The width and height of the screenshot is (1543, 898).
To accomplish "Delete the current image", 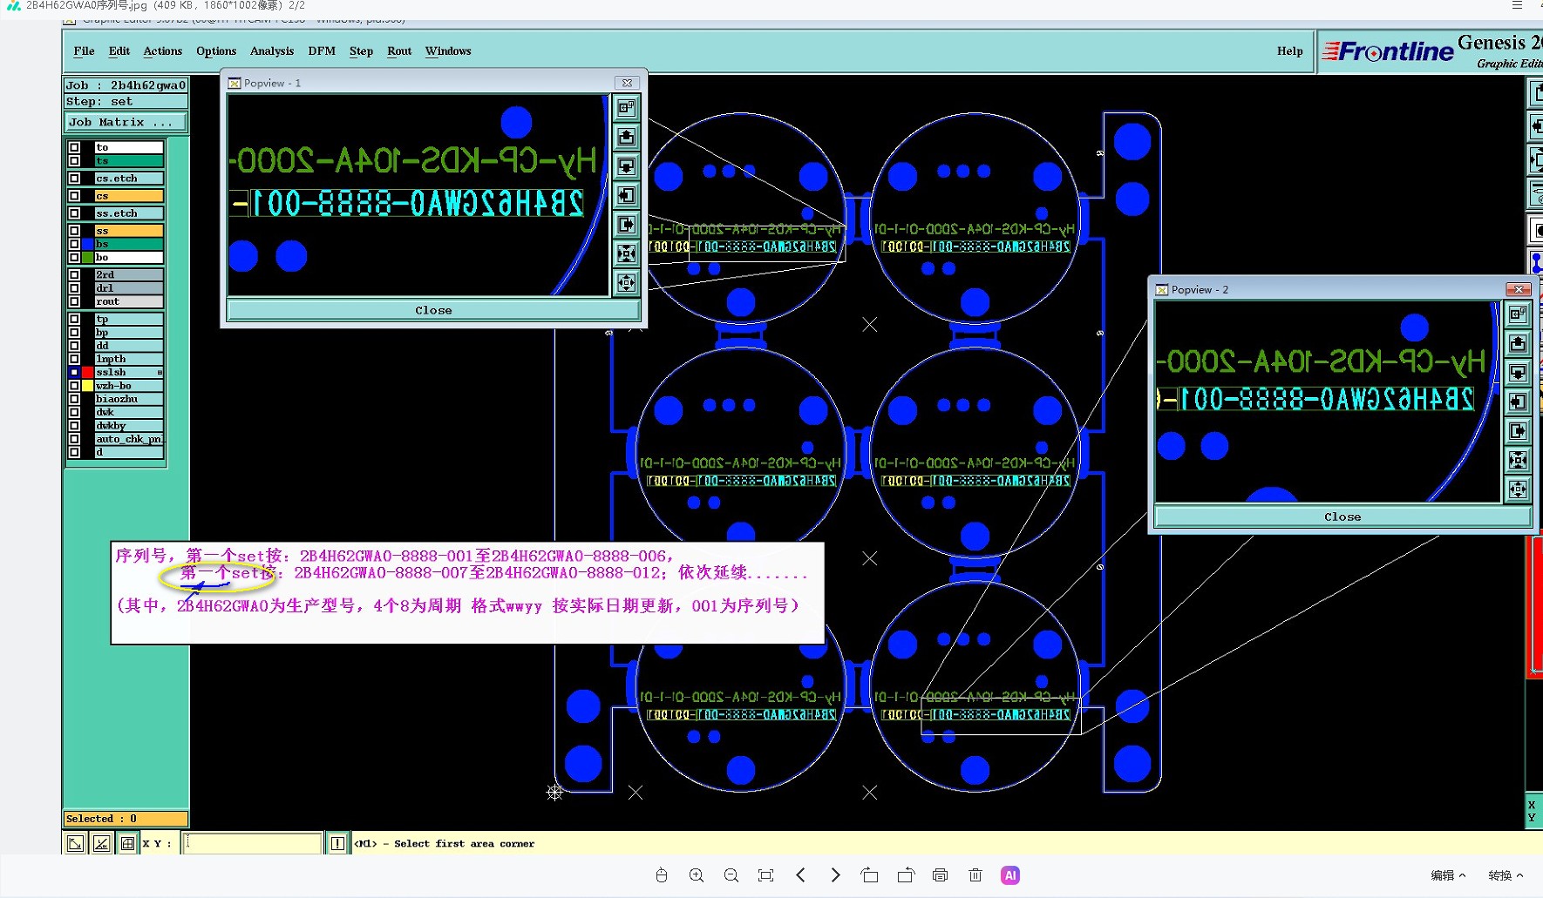I will pos(975,875).
